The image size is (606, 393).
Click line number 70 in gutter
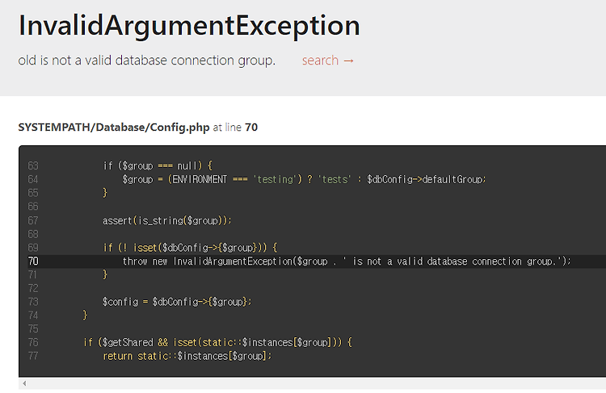[33, 261]
